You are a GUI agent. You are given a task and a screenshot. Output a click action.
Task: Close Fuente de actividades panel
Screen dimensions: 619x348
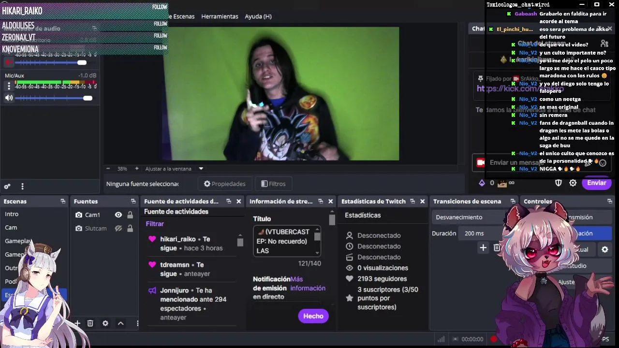(238, 202)
